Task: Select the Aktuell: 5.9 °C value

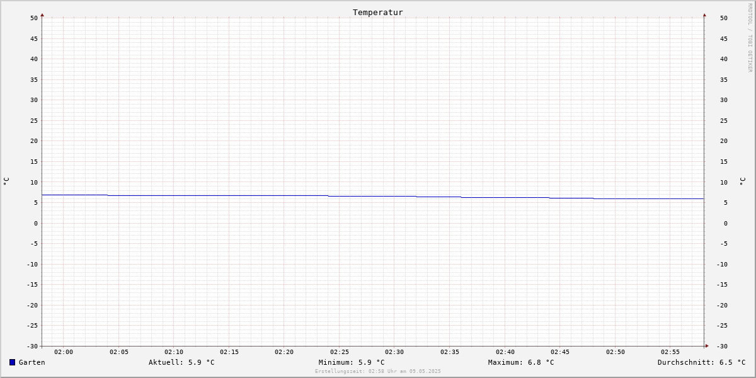Action: click(x=181, y=362)
